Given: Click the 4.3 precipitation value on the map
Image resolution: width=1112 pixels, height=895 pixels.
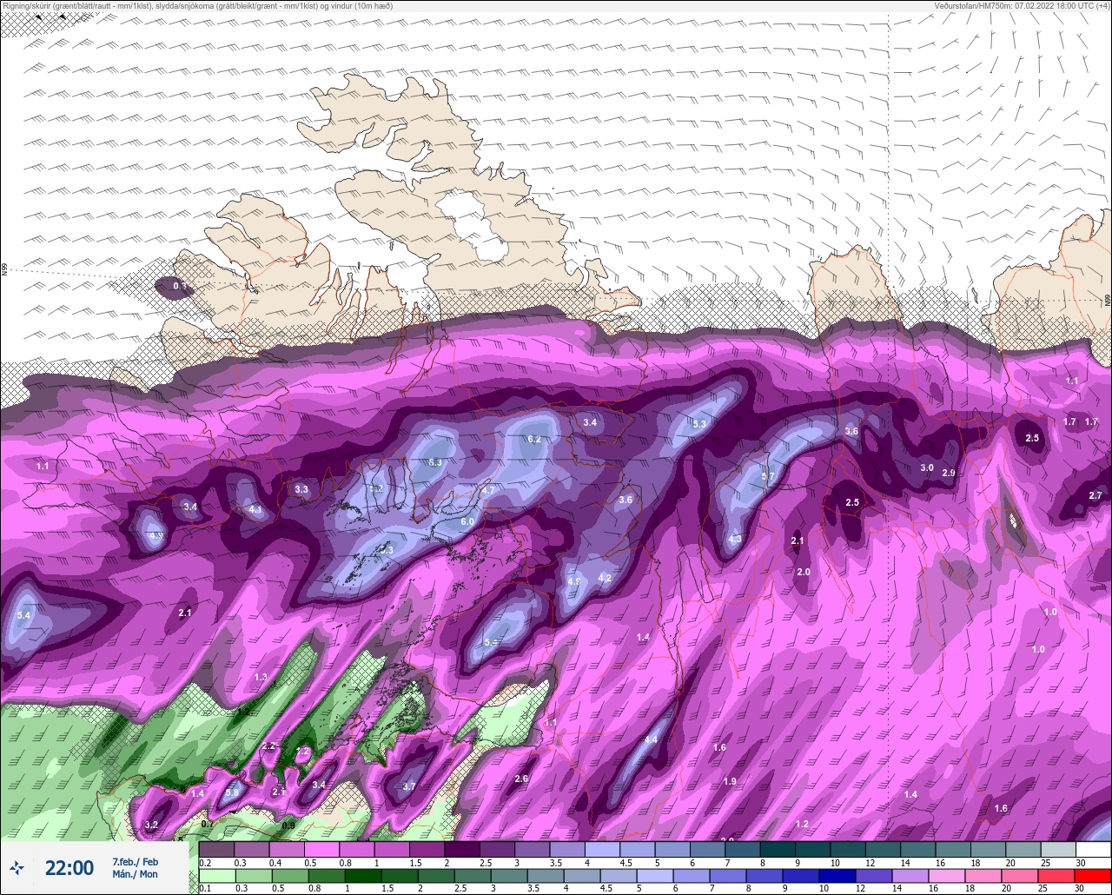Looking at the screenshot, I should point(735,539).
